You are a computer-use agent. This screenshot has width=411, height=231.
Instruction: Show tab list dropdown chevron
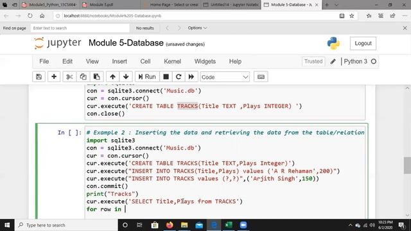tap(337, 4)
